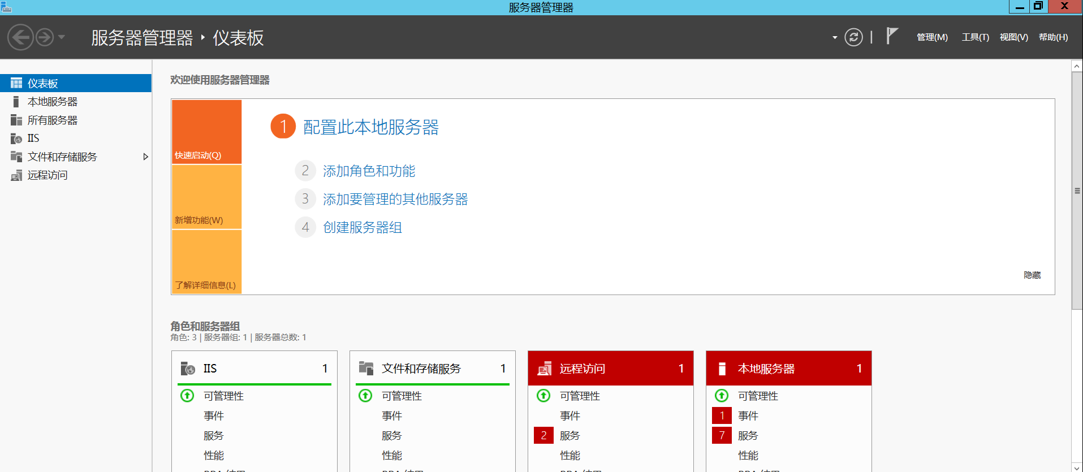Open the 快速启动(Q) tile
1083x472 pixels.
[206, 132]
